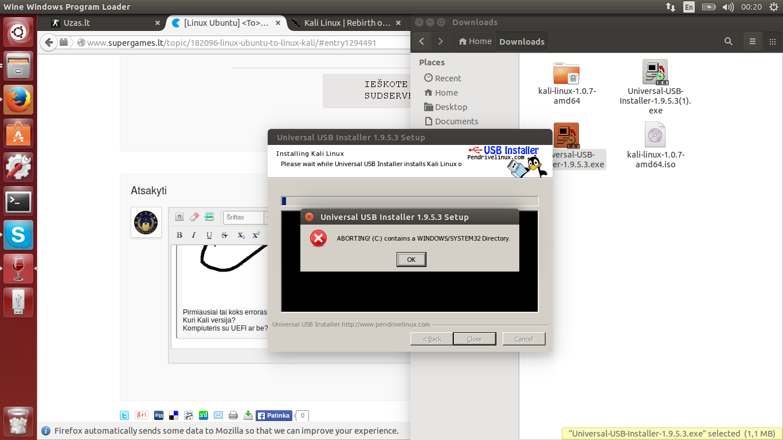Open Skype from the launcher
Screen dimensions: 783x440
[19, 235]
